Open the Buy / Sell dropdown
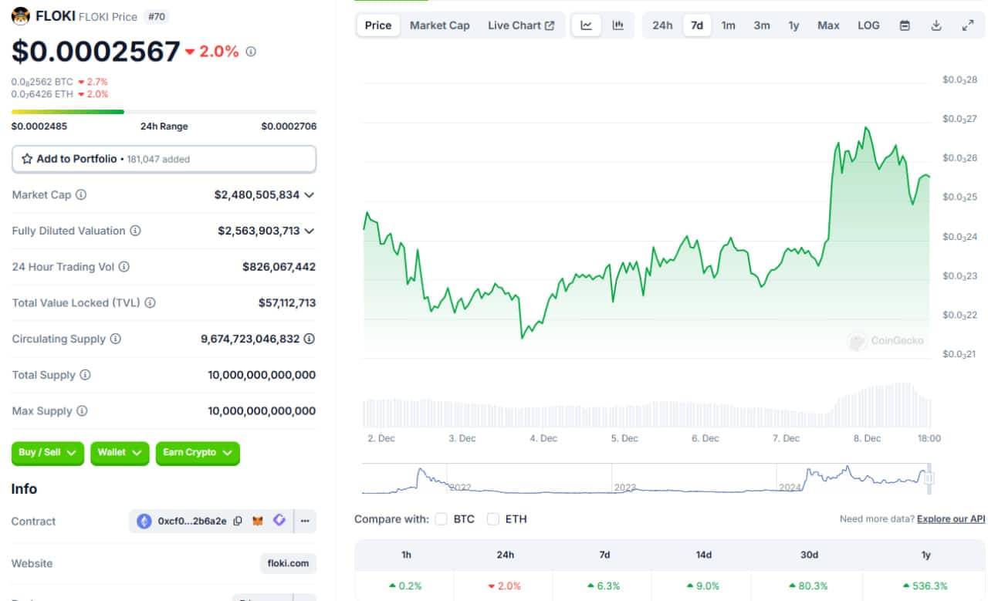The width and height of the screenshot is (988, 601). tap(48, 453)
